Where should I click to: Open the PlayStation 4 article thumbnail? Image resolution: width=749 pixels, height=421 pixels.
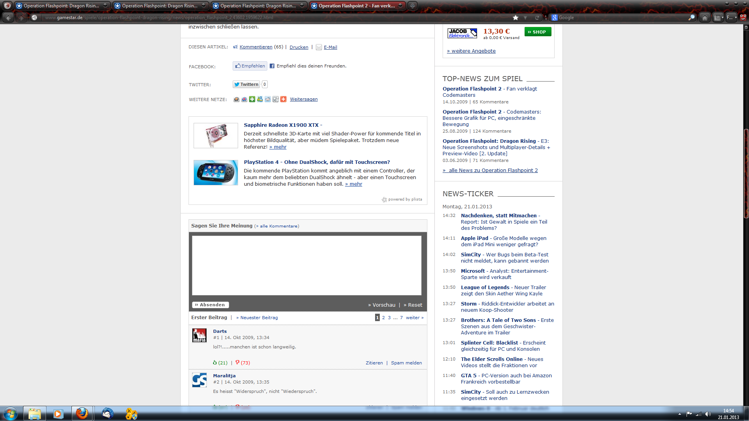click(215, 172)
